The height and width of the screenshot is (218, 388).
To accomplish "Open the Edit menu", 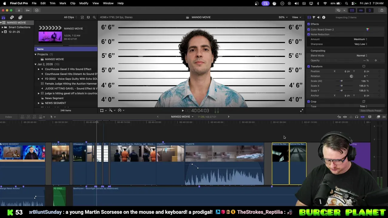I will click(x=43, y=3).
